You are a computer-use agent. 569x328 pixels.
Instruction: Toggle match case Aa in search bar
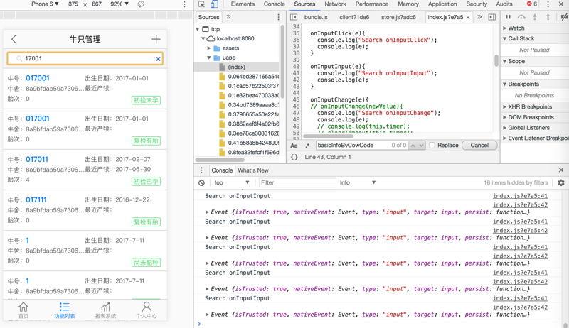pyautogui.click(x=294, y=146)
